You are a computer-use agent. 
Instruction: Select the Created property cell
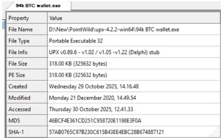tap(18, 87)
